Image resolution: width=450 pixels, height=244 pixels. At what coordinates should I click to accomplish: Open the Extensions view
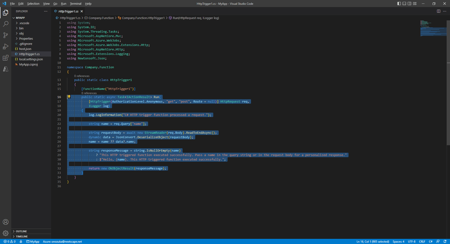[x=5, y=58]
